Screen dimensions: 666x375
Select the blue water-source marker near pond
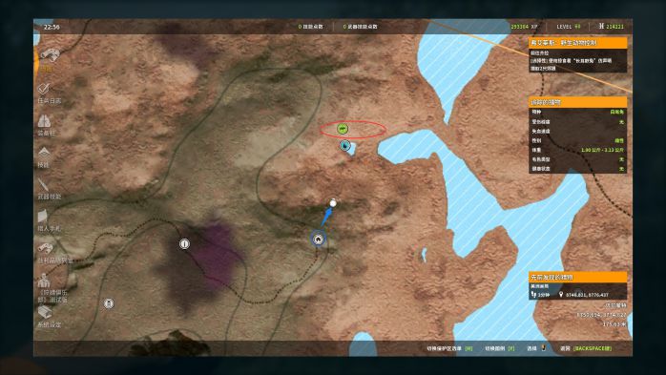coord(344,146)
